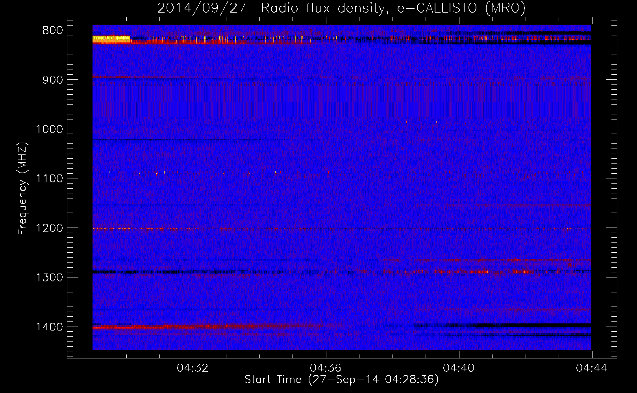
Task: Click the 04:40 time tick label
Action: [x=459, y=368]
